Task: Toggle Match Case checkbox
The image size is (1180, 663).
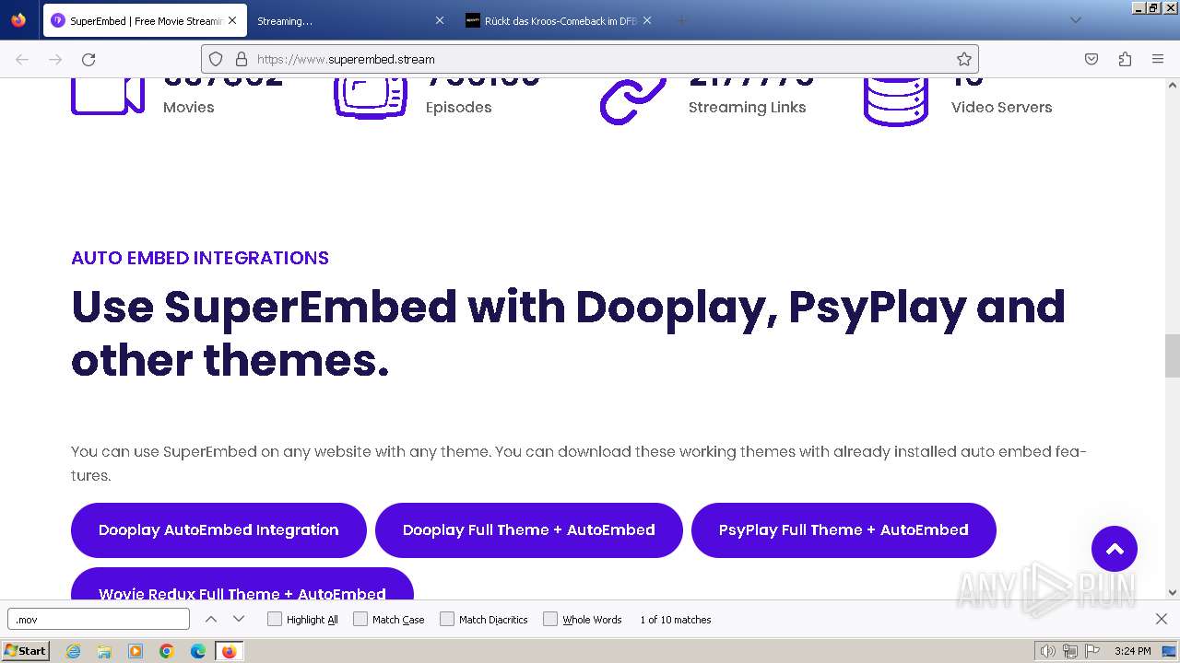Action: coord(360,619)
